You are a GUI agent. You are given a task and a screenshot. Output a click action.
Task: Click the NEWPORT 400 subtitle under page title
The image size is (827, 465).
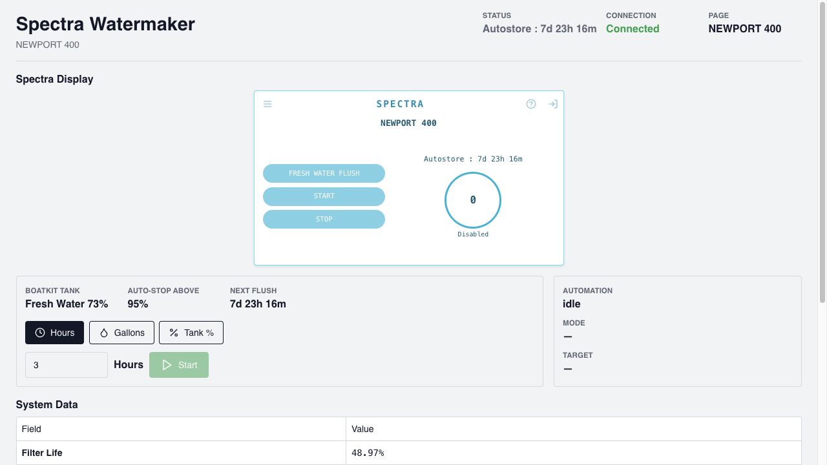click(x=48, y=45)
